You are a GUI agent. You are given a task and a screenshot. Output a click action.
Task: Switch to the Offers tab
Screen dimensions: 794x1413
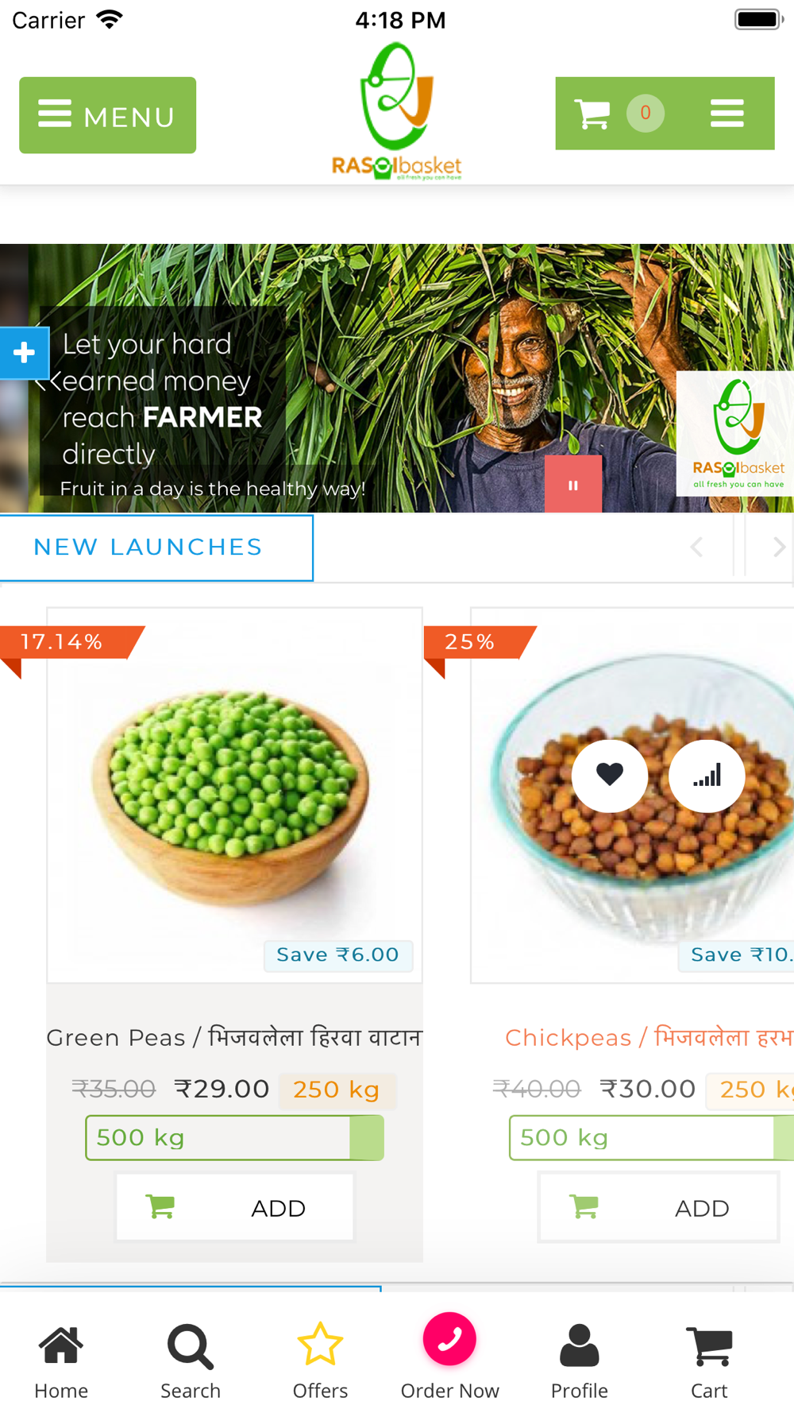tap(320, 1361)
